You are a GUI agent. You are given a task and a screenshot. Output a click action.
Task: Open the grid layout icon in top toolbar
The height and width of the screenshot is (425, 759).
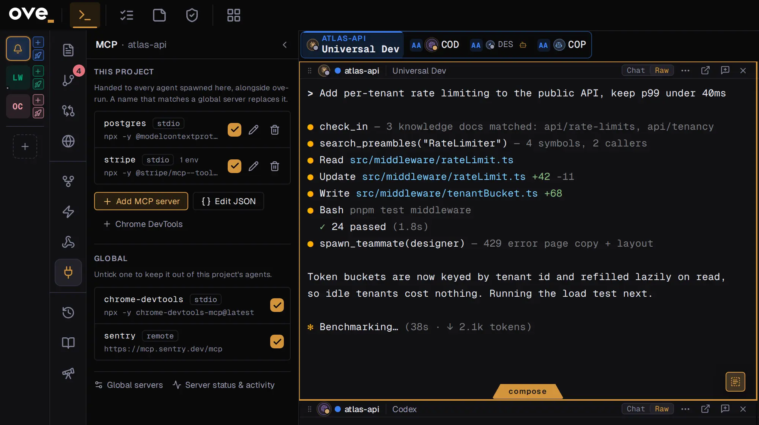point(233,15)
